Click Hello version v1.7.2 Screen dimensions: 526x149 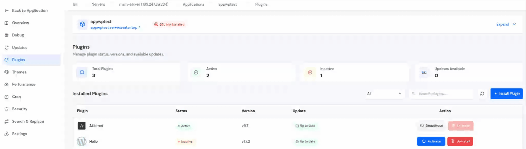click(246, 142)
